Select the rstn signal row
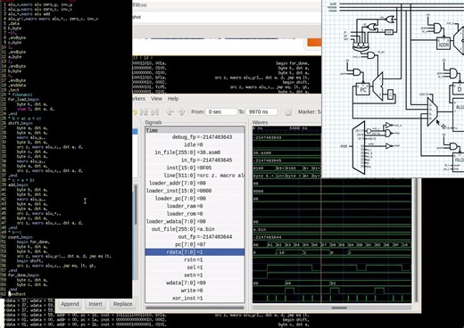 (195, 260)
